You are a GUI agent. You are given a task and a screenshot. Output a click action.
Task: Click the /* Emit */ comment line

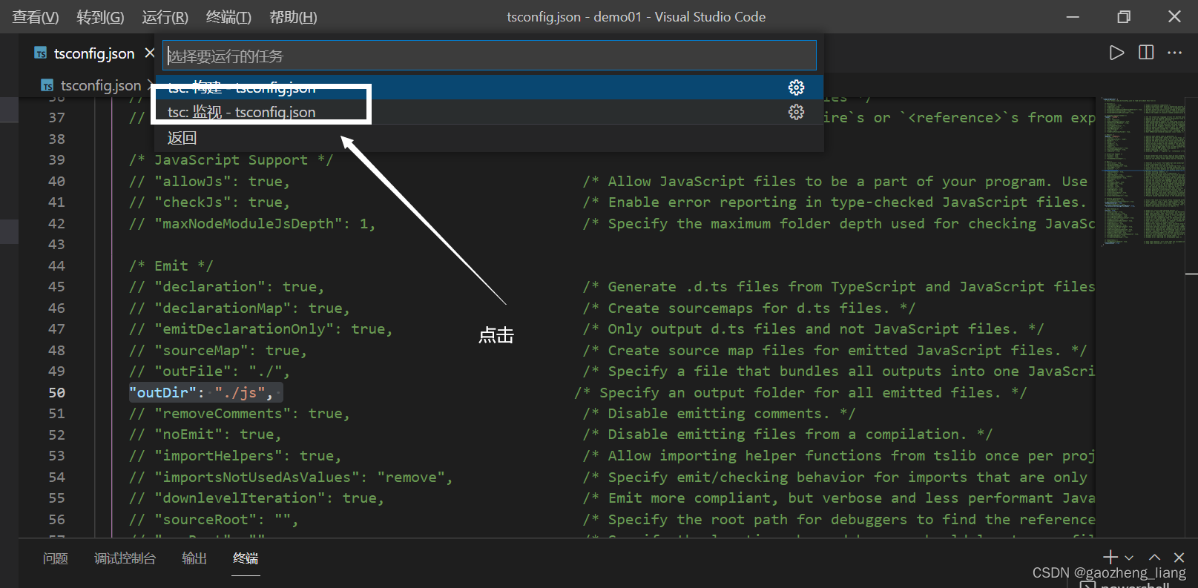point(171,265)
